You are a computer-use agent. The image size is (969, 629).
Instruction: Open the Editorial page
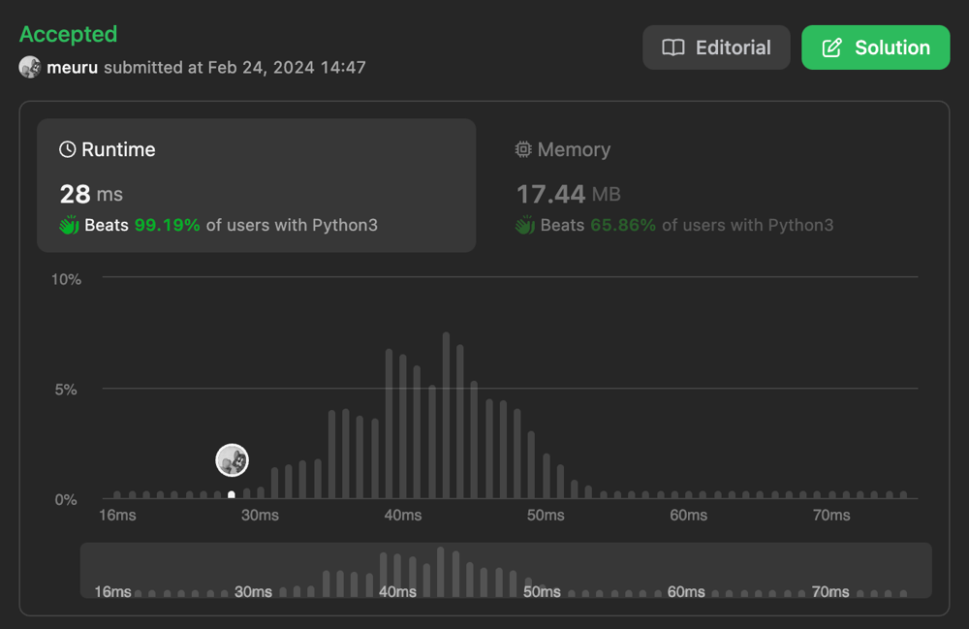pyautogui.click(x=716, y=47)
